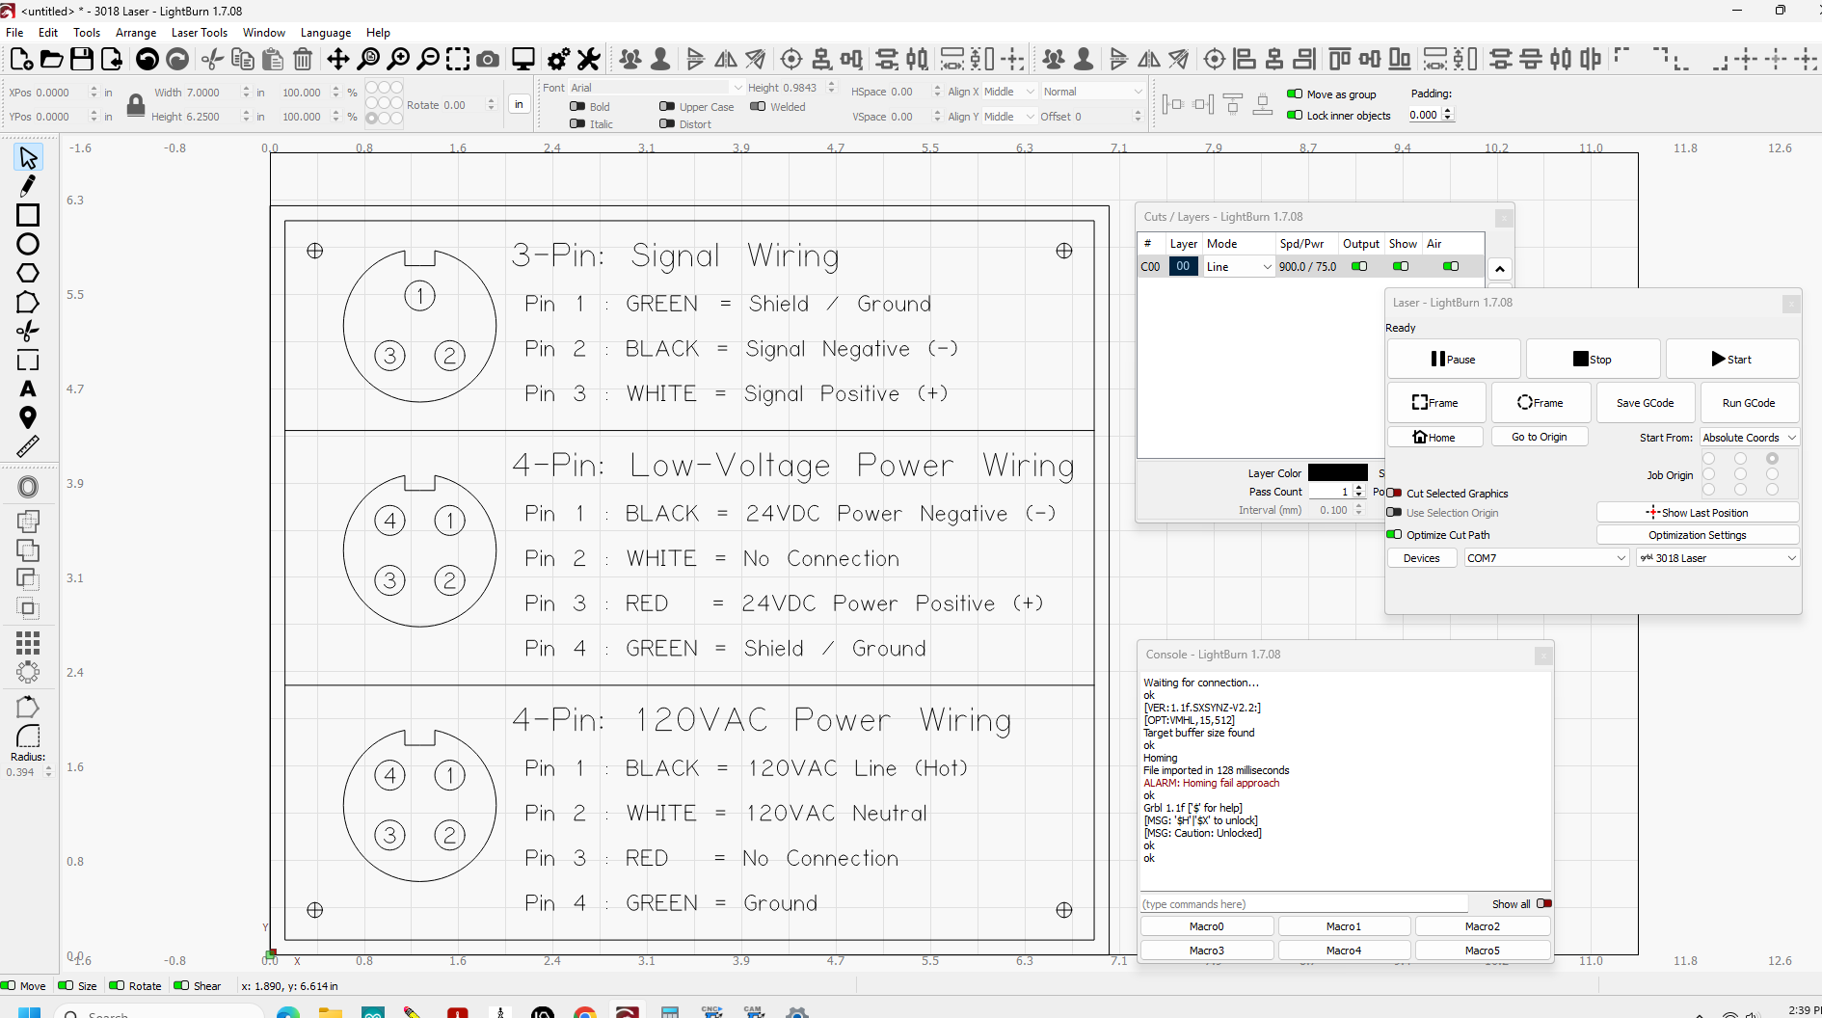Open the File menu
This screenshot has height=1018, width=1822.
pos(14,33)
